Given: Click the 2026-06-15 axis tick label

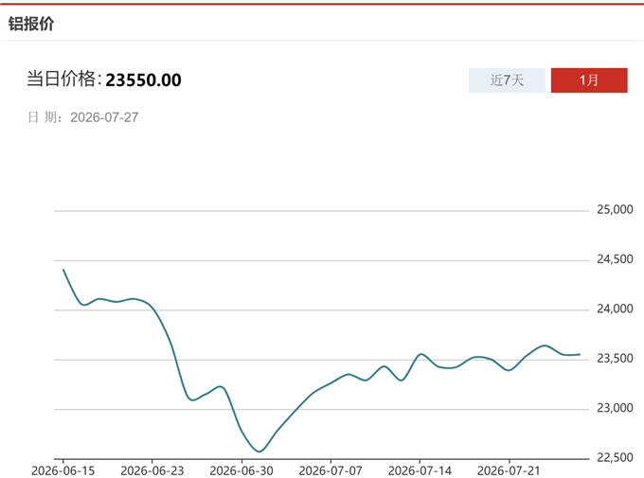Looking at the screenshot, I should click(63, 470).
